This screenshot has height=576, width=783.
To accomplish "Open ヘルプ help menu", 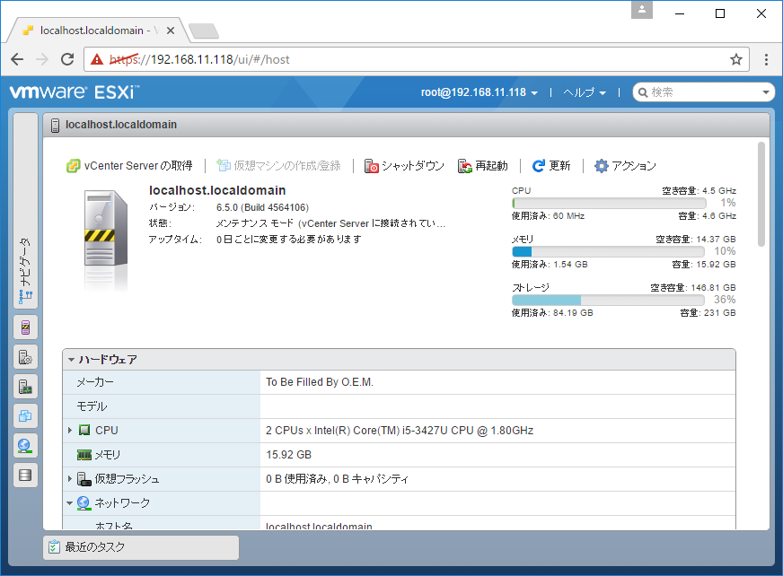I will [x=585, y=92].
